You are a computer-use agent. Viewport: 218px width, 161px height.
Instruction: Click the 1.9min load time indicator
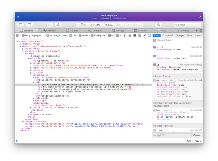click(108, 25)
